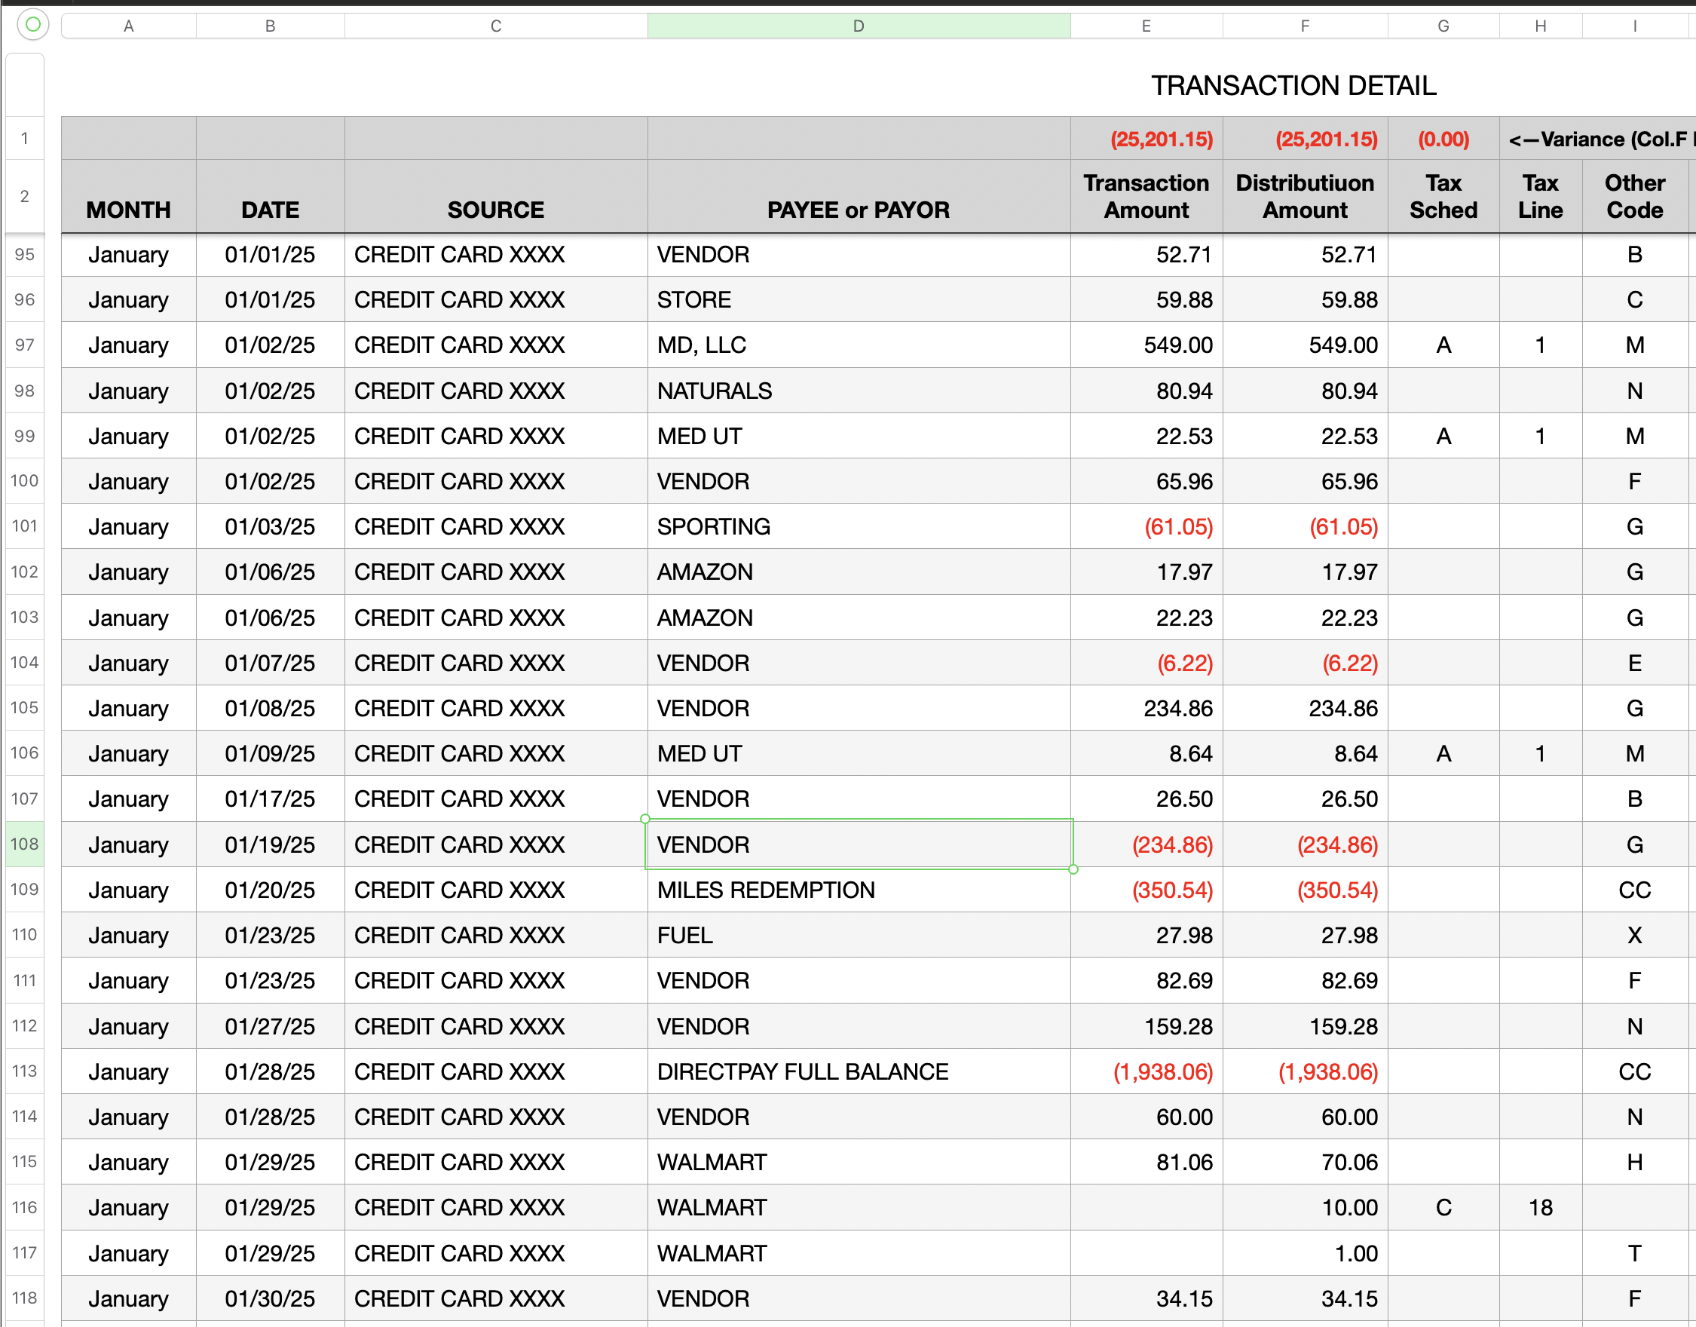Viewport: 1696px width, 1327px height.
Task: Click the Tax Line 18 cell
Action: coord(1540,1207)
